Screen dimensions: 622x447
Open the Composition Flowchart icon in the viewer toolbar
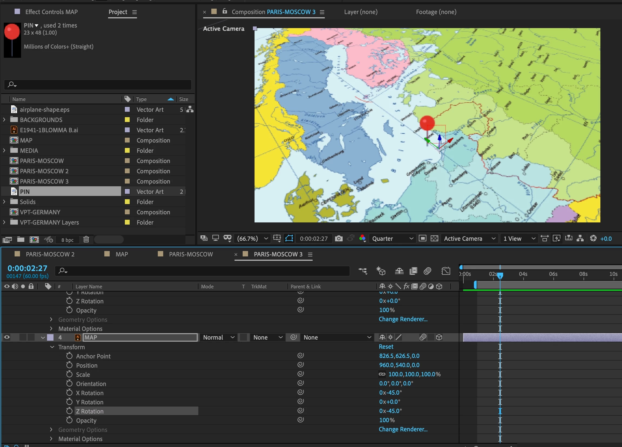[x=580, y=239]
